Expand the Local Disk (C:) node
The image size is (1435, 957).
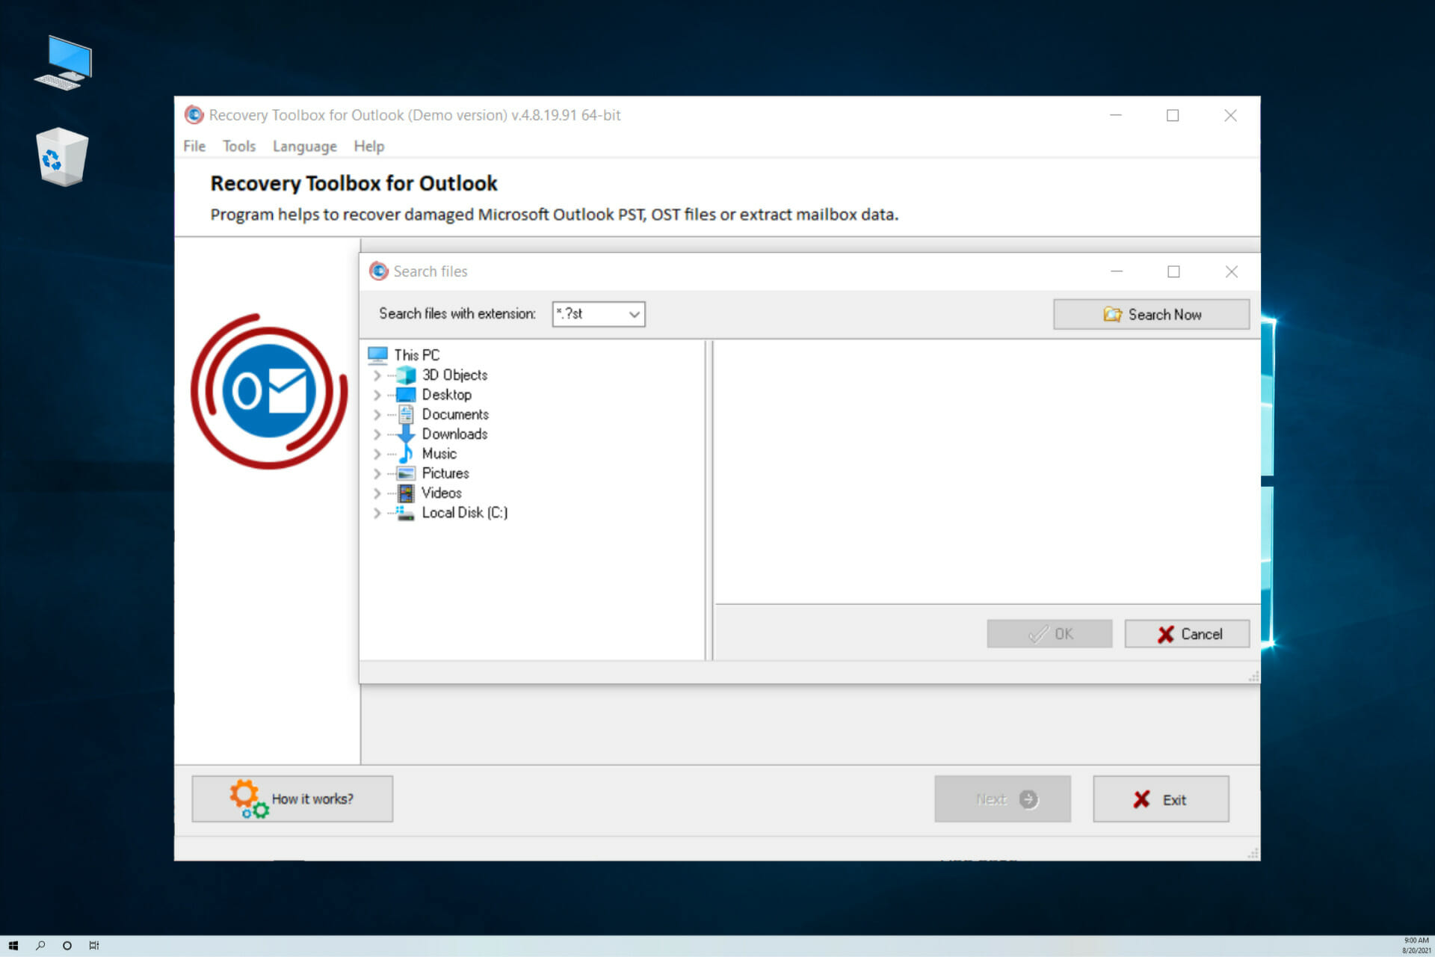[x=377, y=513]
